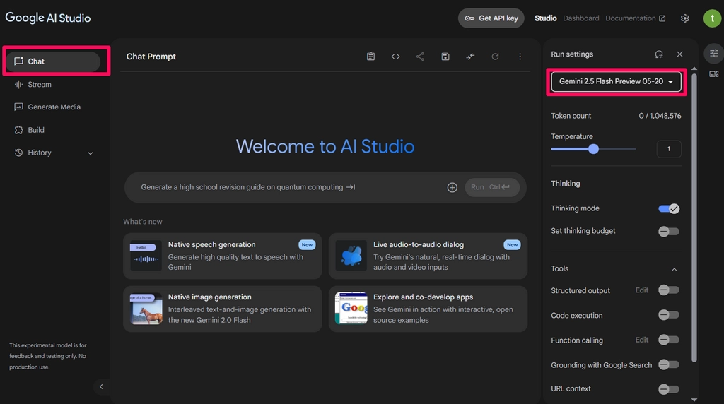Open the three-dot more options menu
Screen dimensions: 724x404
coord(520,57)
